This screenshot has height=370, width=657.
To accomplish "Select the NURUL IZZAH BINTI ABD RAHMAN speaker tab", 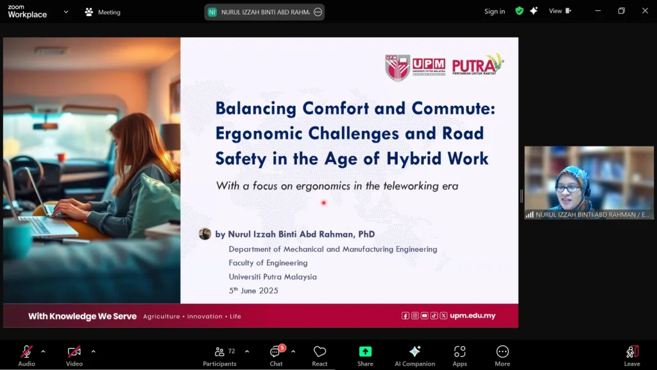I will point(264,12).
